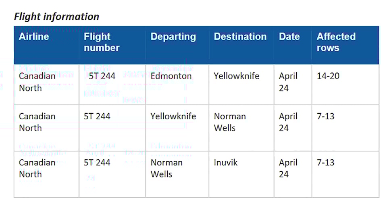This screenshot has height=204, width=387.
Task: Select April 24 date in Inuvik row
Action: (x=288, y=169)
